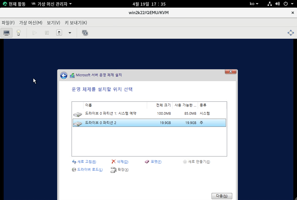Viewport: 297px width, 200px height.
Task: Open power menu icon
Action: coord(286,4)
